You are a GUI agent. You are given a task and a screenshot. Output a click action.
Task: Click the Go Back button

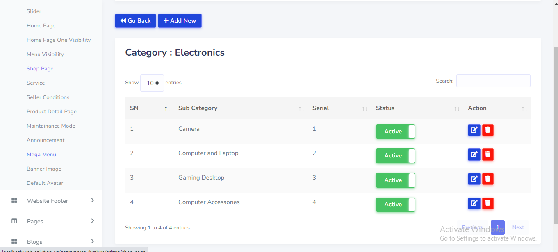(x=135, y=21)
